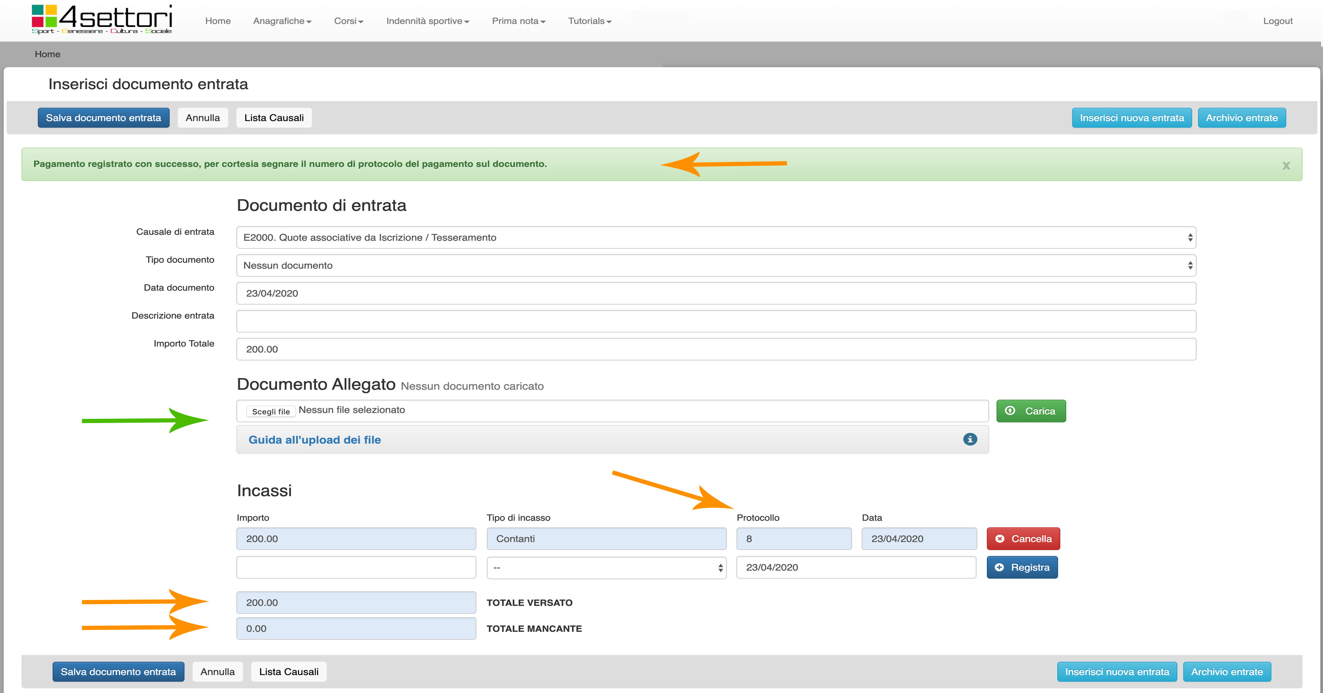Open Tipo documento dropdown

pos(716,265)
